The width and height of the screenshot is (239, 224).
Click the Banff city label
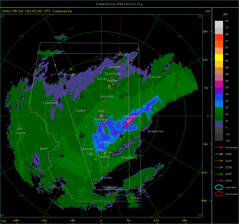click(44, 148)
